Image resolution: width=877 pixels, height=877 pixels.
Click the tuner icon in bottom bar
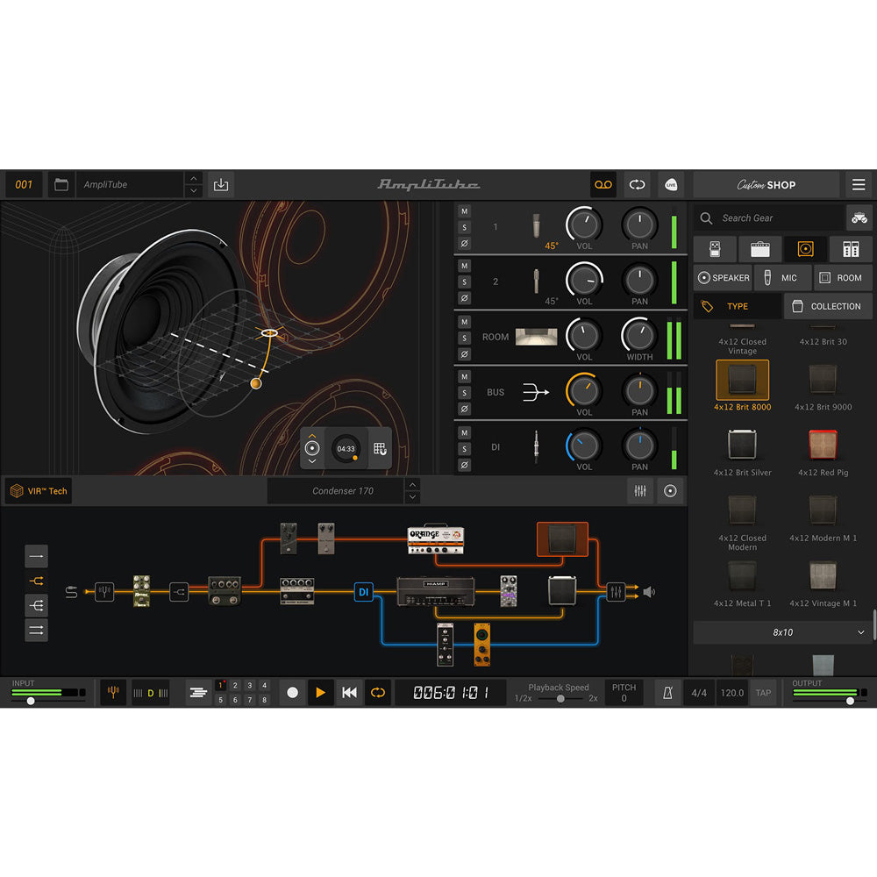[x=113, y=693]
